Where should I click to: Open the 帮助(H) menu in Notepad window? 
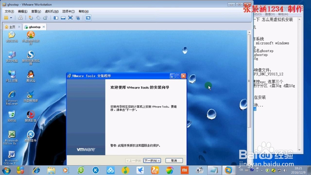(x=283, y=14)
